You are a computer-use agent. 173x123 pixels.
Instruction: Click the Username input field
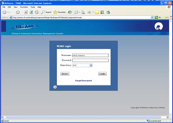[x=90, y=55]
